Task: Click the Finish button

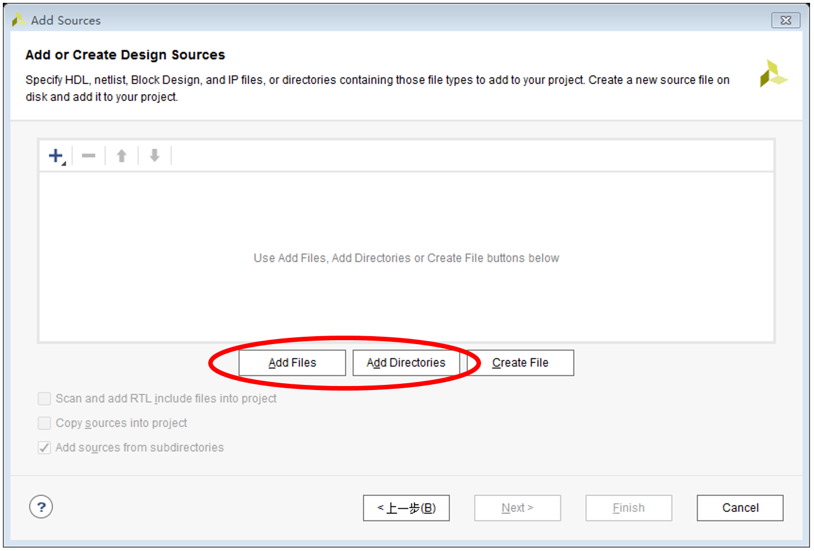Action: pyautogui.click(x=629, y=508)
